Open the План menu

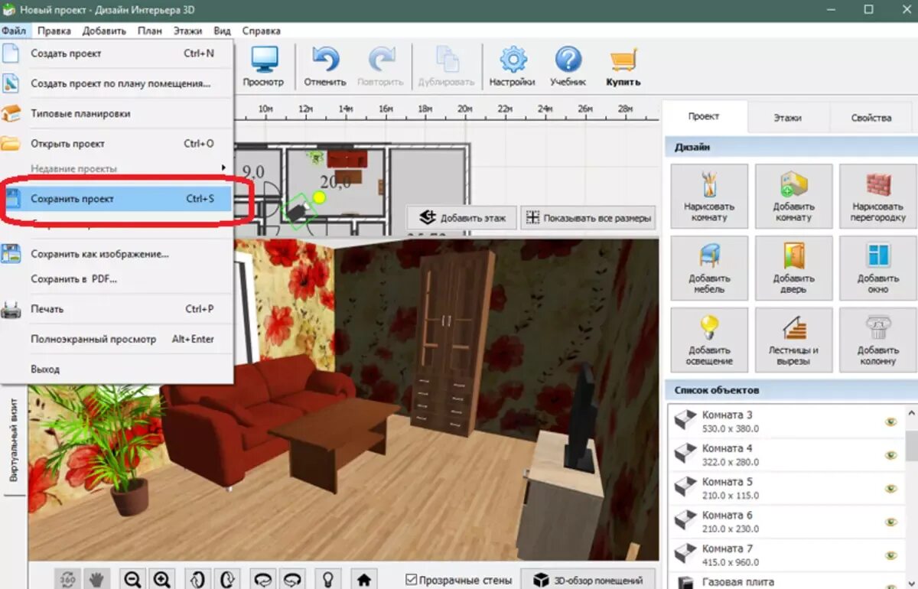[x=150, y=31]
